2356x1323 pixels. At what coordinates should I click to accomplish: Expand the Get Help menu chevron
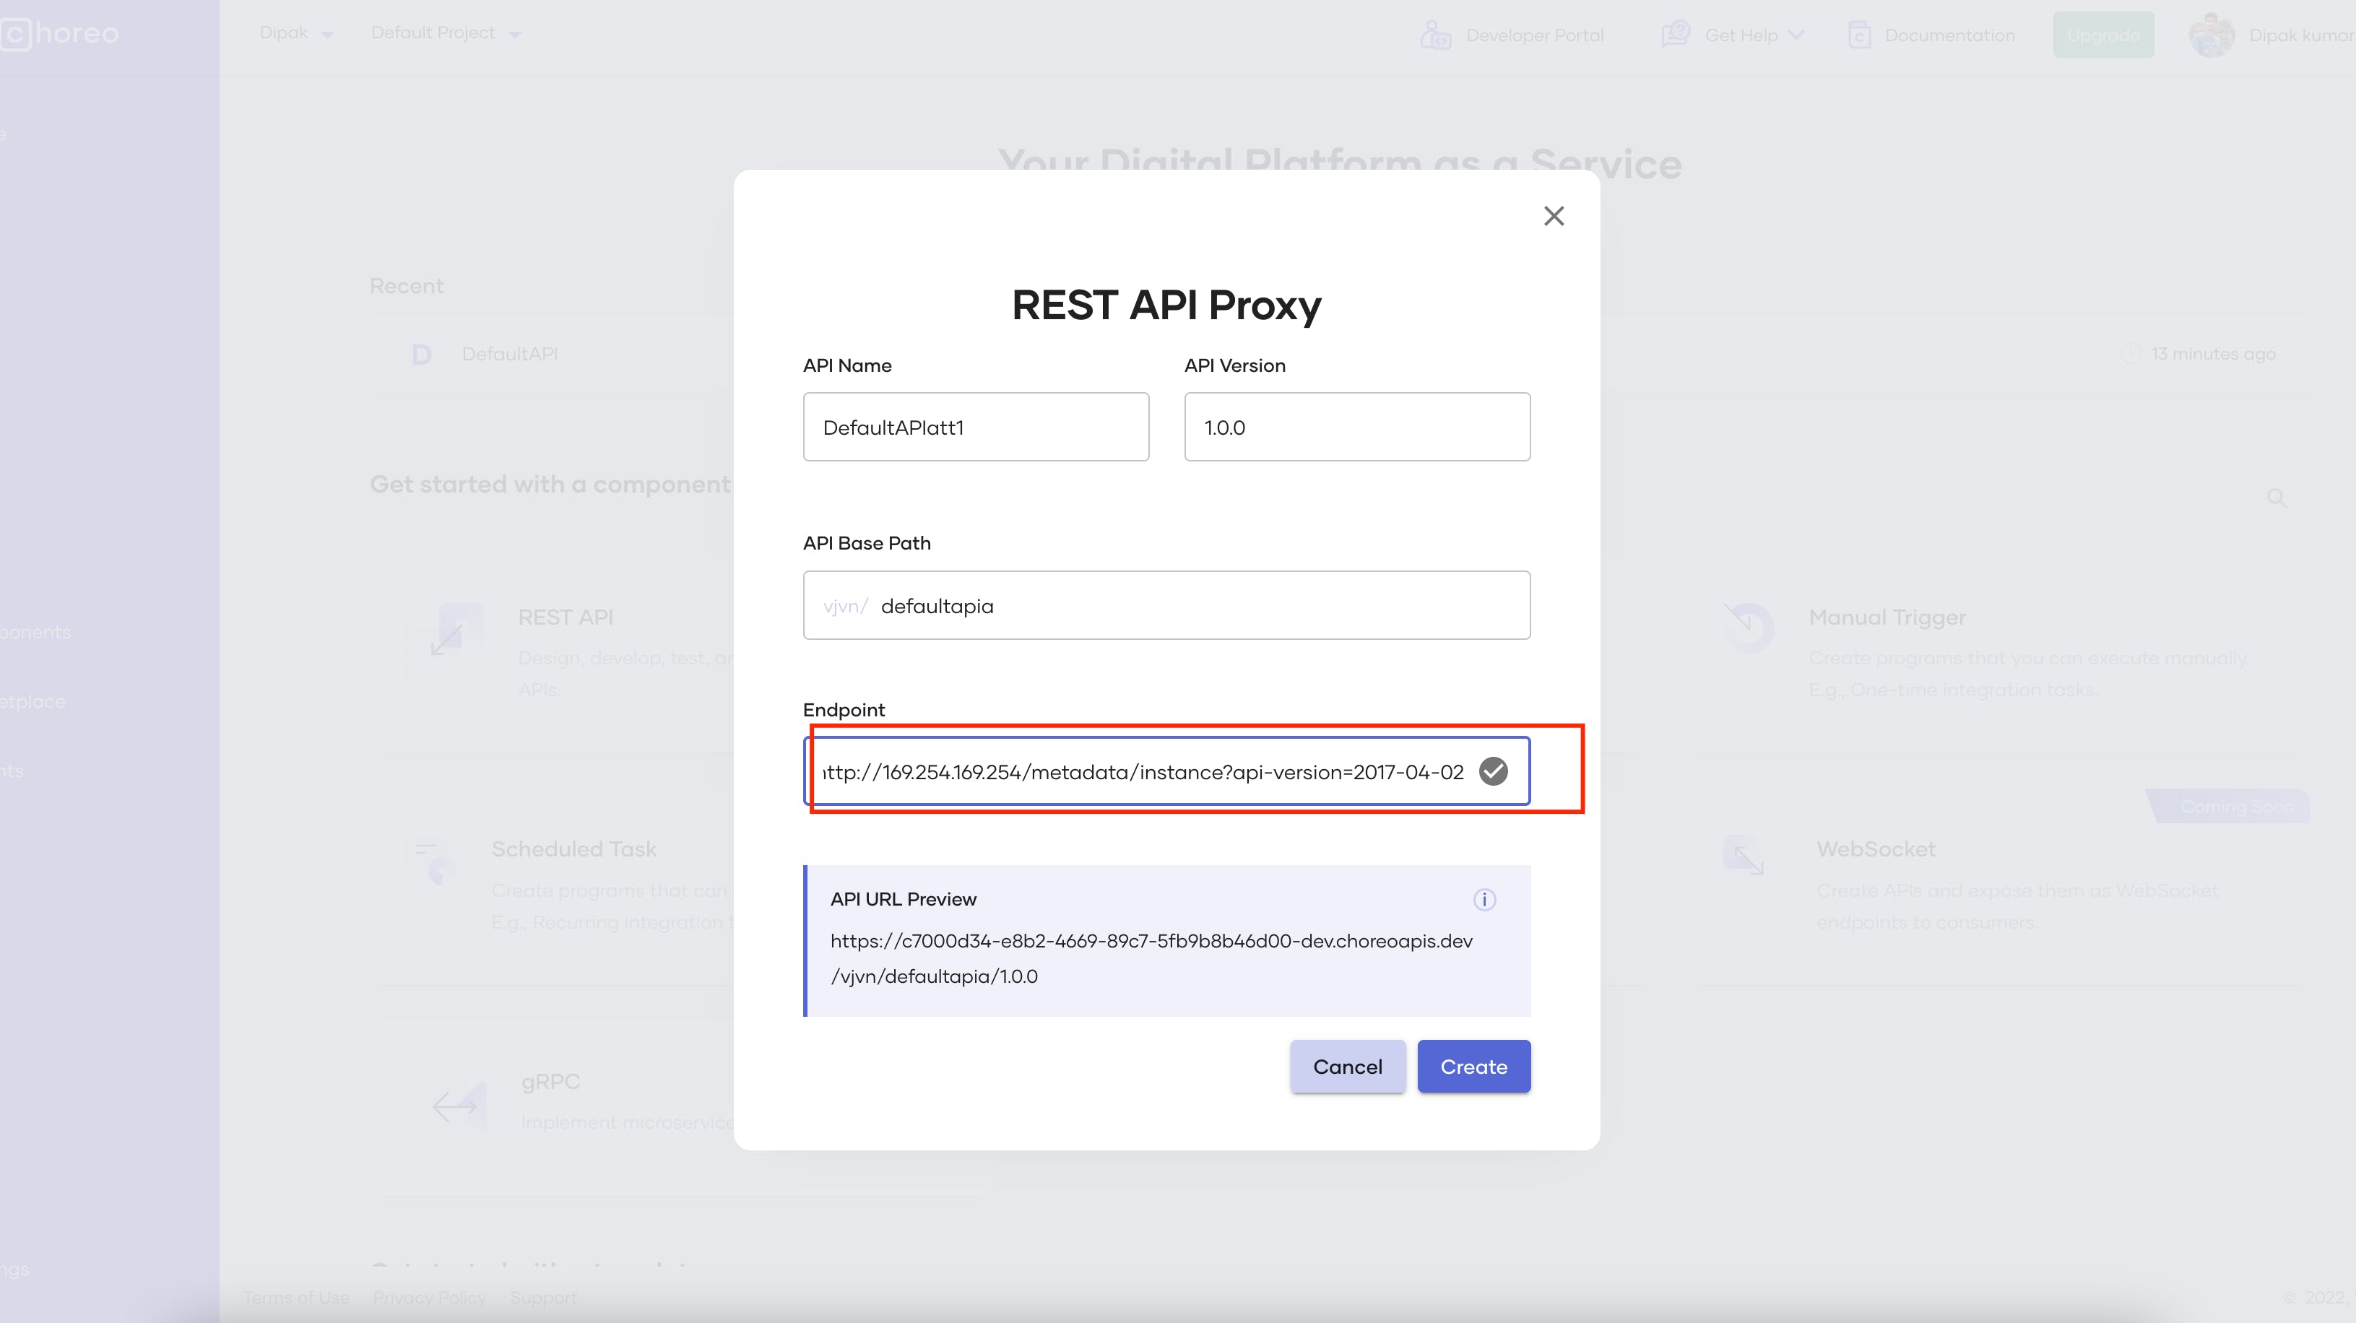(x=1796, y=35)
